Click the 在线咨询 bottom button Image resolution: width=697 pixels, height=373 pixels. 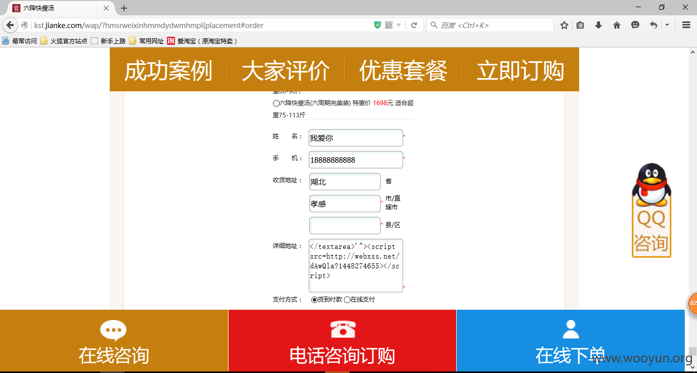114,340
